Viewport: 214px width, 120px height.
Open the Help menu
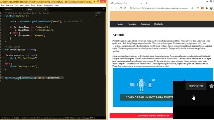pos(57,5)
